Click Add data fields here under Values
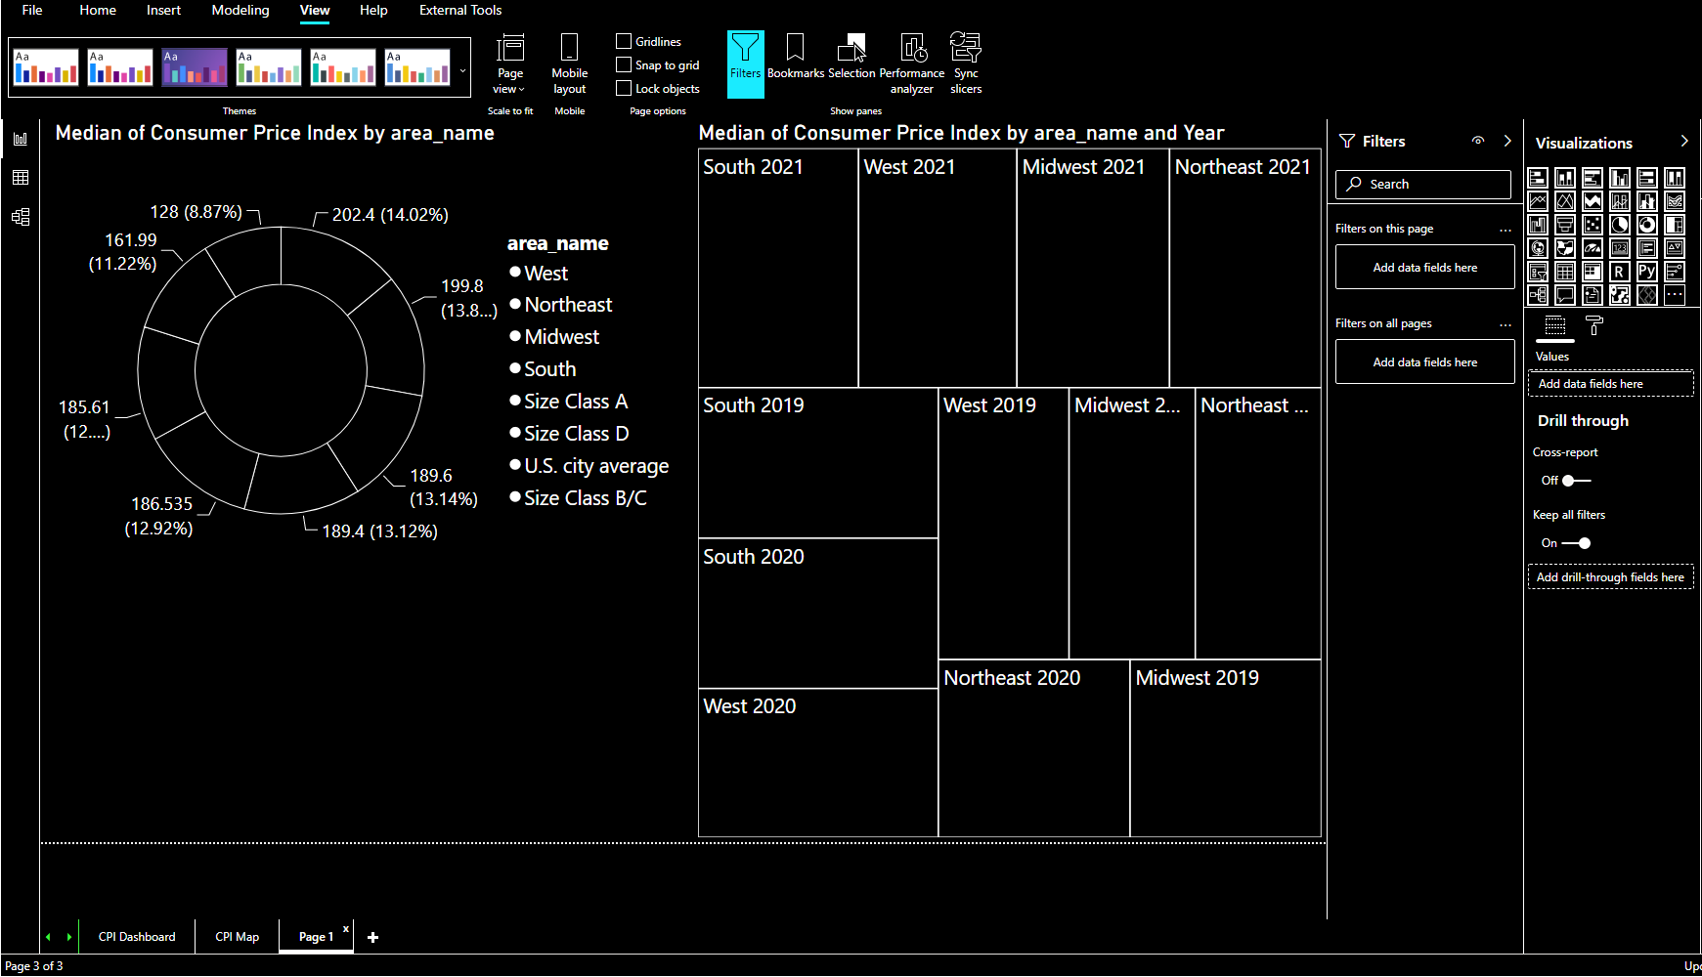 1610,383
